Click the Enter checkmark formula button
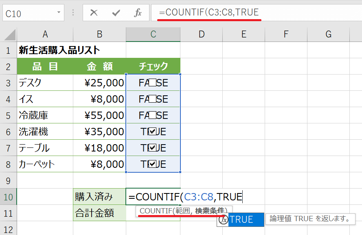This screenshot has width=362, height=235. [116, 13]
